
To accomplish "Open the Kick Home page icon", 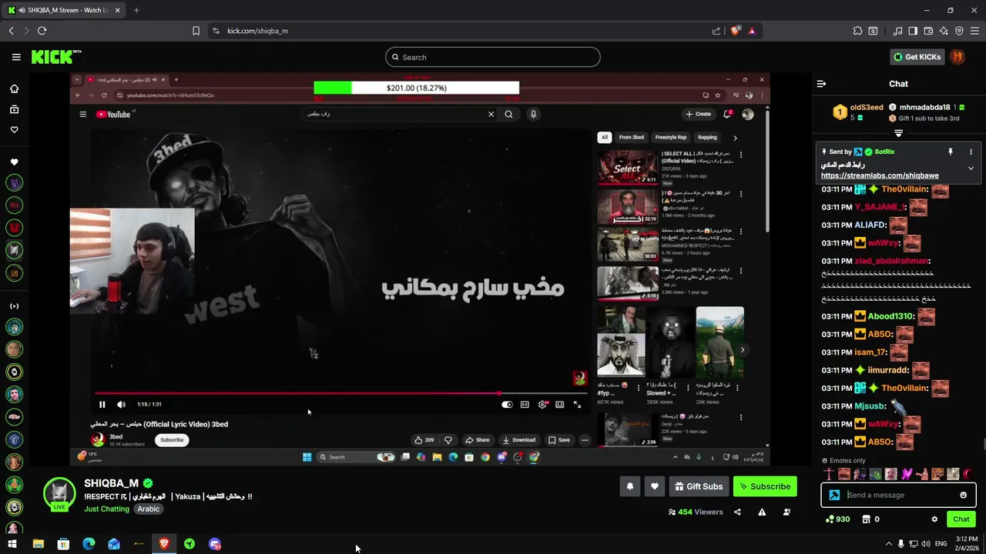I will [14, 88].
